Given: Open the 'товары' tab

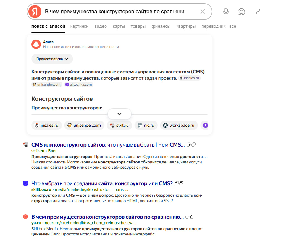Looking at the screenshot, I should tap(138, 26).
